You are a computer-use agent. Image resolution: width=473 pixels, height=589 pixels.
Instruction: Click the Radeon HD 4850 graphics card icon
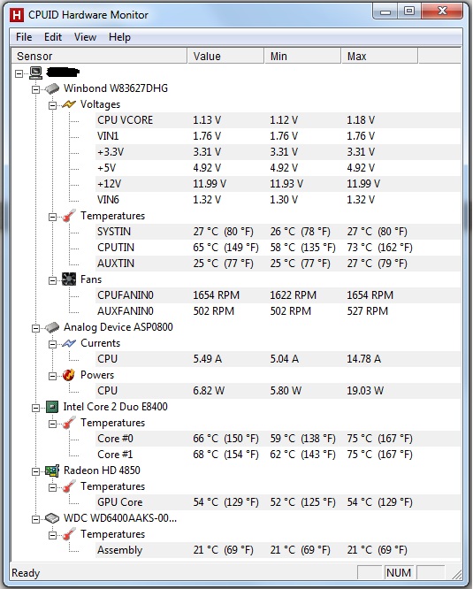pos(52,470)
